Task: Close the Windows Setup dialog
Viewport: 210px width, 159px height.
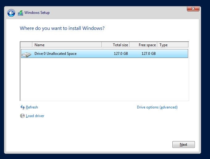Action: pyautogui.click(x=193, y=9)
